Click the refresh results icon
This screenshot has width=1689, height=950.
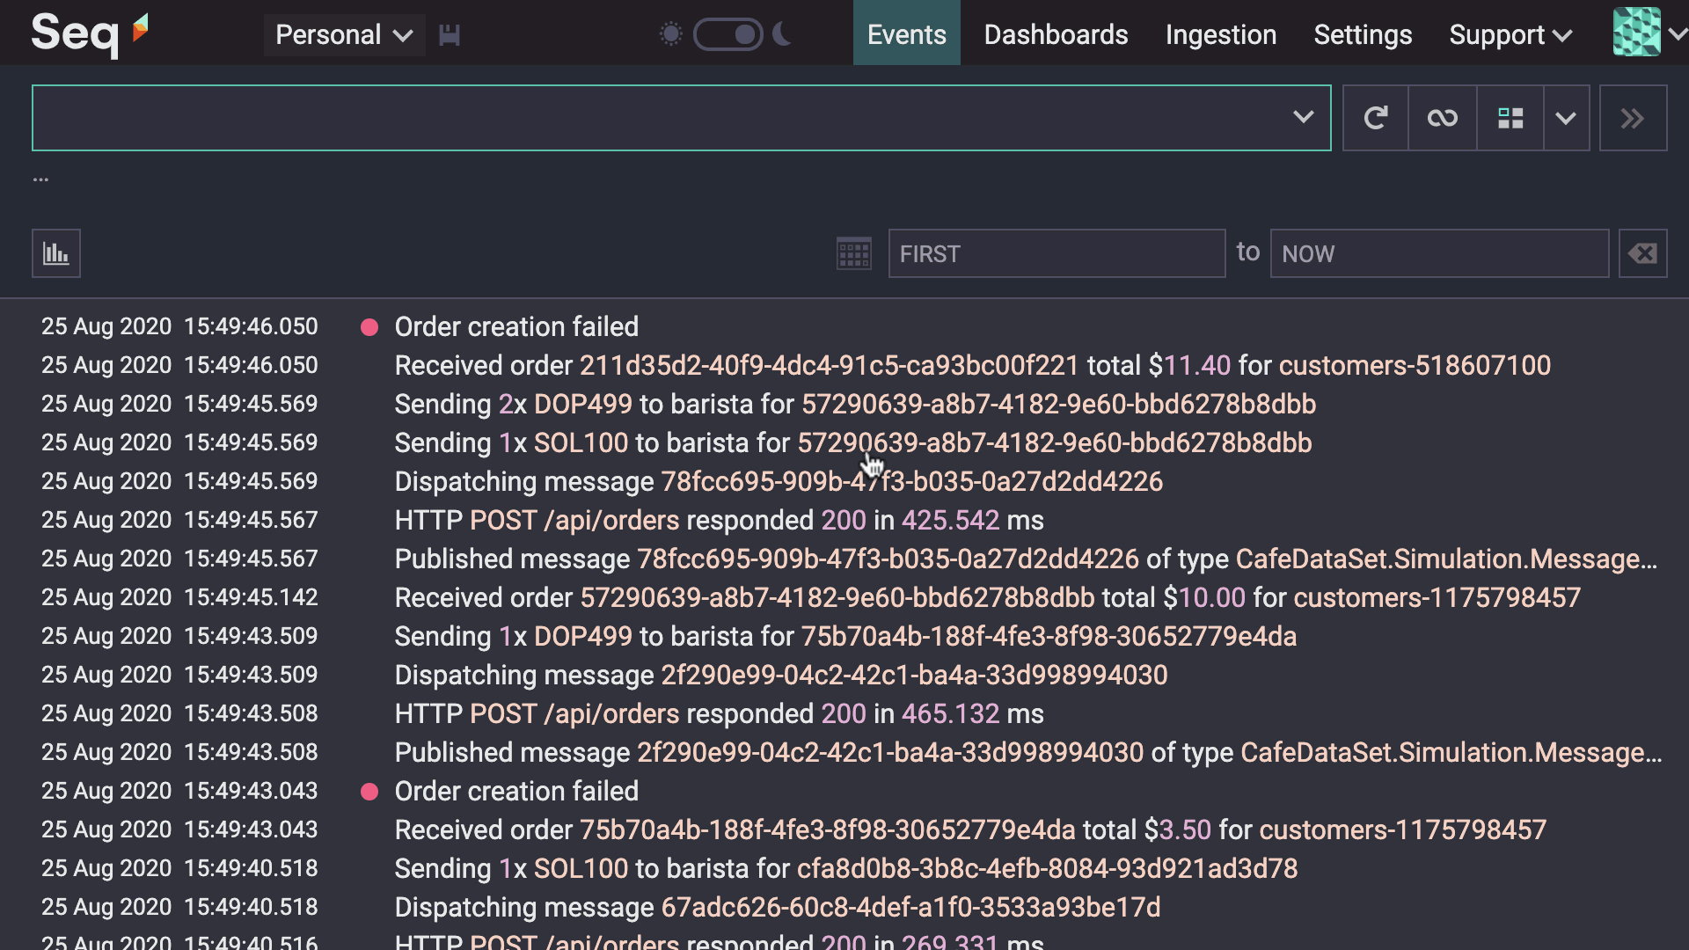click(x=1376, y=118)
